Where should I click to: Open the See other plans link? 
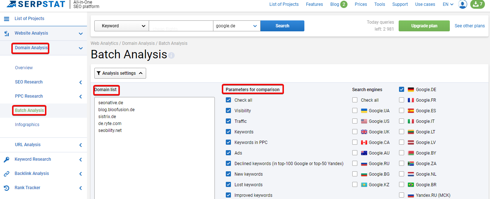tap(470, 26)
